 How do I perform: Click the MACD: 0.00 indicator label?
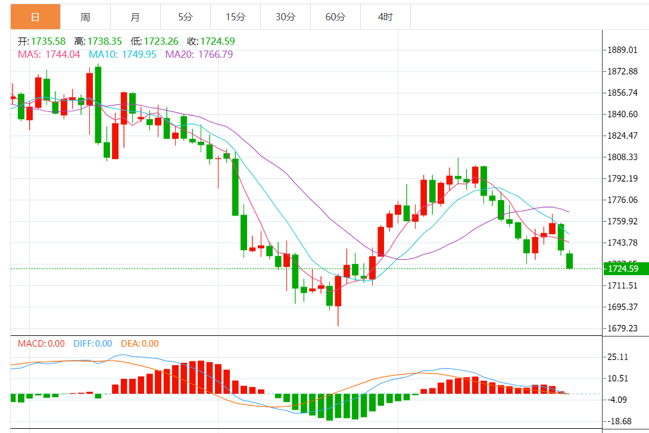pyautogui.click(x=42, y=344)
